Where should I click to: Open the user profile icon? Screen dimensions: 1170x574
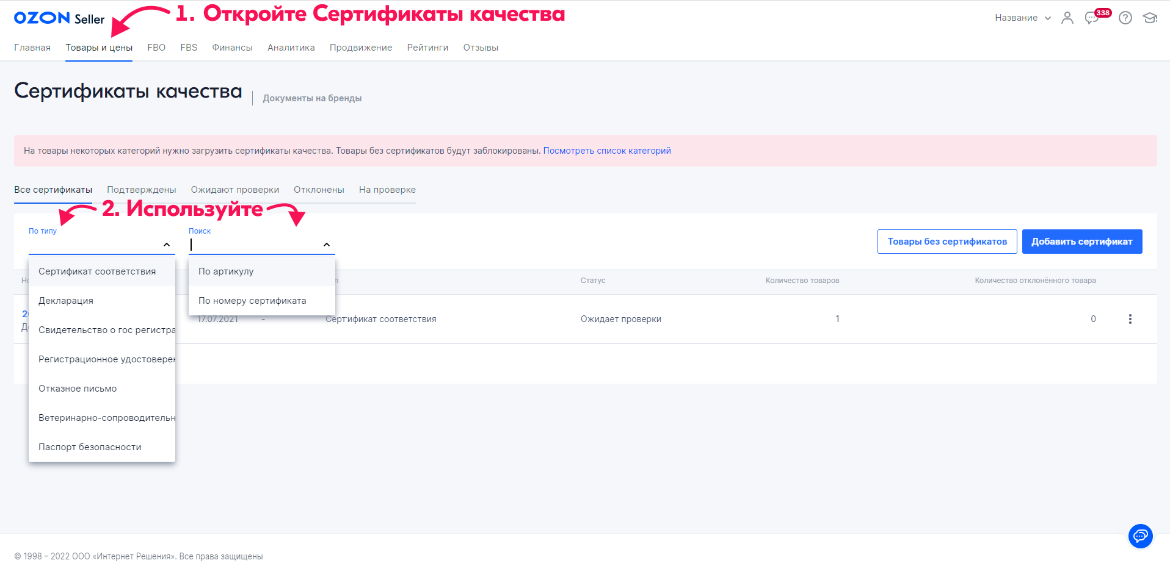pyautogui.click(x=1067, y=18)
